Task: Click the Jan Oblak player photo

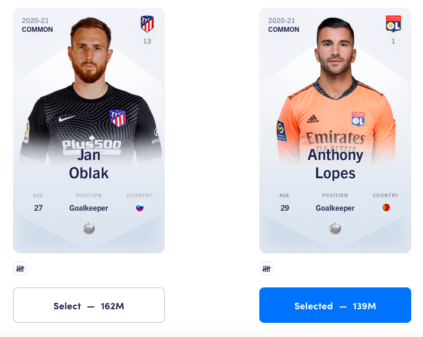Action: click(x=90, y=89)
